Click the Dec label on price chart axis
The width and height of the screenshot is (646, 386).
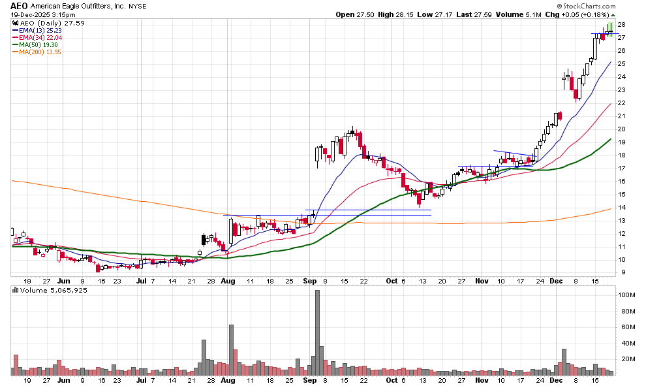tap(557, 280)
